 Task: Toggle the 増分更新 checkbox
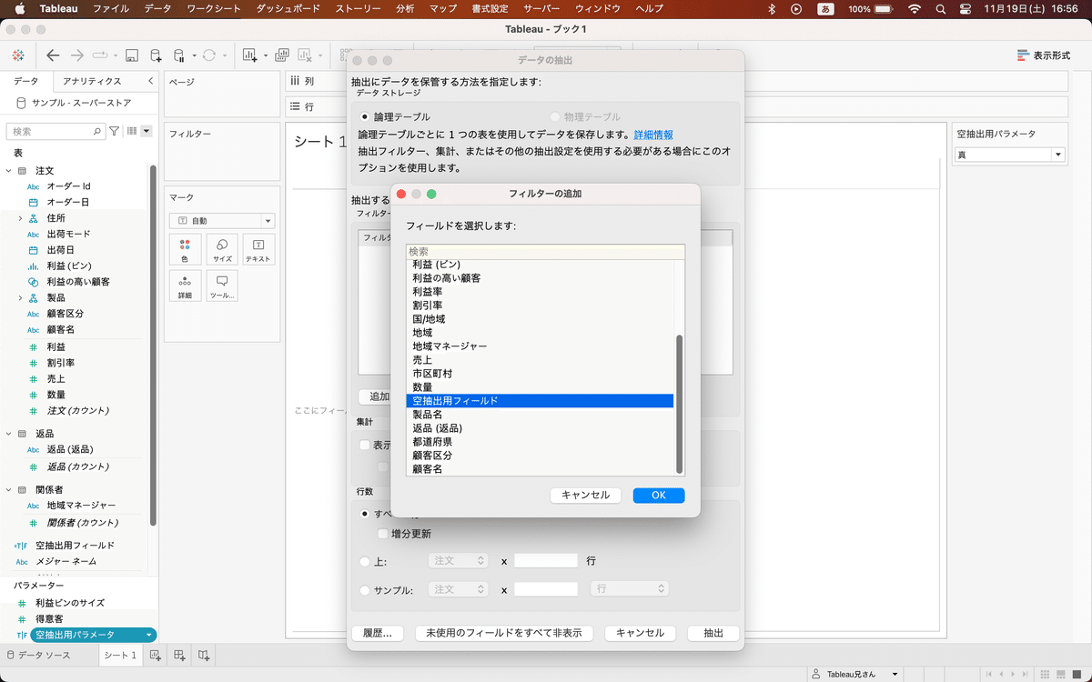383,534
